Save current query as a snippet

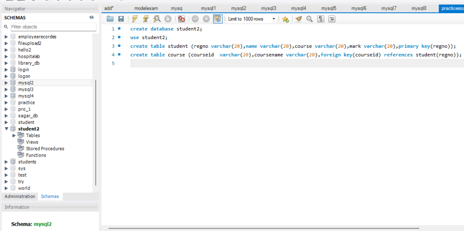pyautogui.click(x=285, y=19)
